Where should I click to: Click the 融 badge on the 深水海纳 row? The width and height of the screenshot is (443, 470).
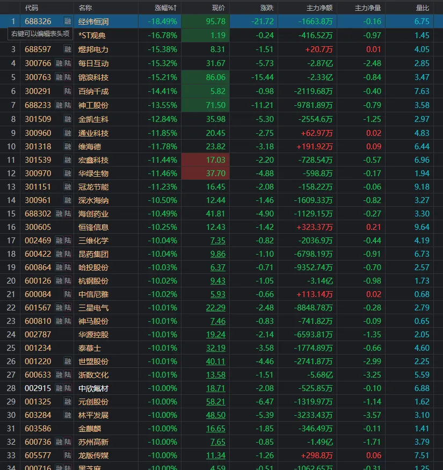68,200
